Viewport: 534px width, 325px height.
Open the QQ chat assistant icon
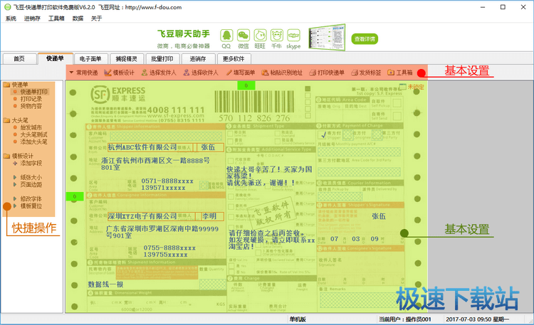(x=226, y=36)
